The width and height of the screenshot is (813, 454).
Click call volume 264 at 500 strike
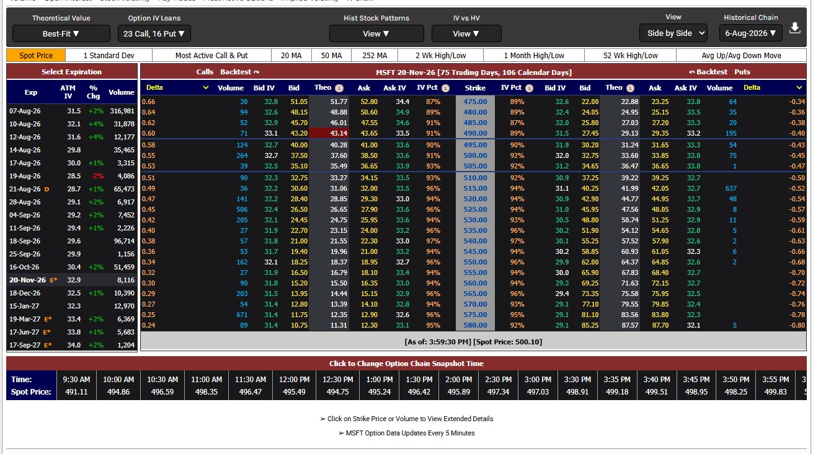coord(241,155)
